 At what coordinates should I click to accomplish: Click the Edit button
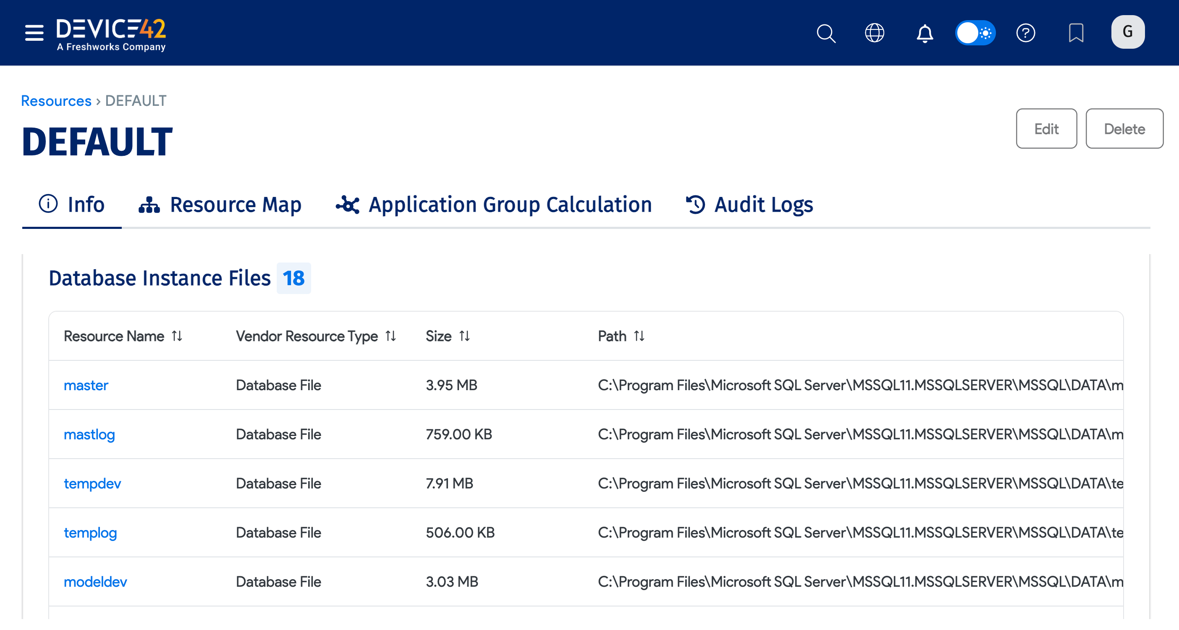[x=1046, y=129]
